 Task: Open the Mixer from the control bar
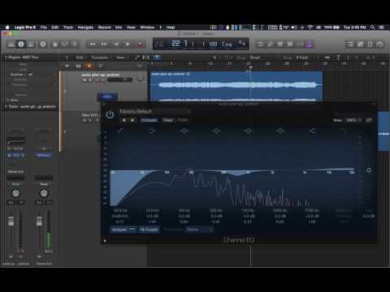click(x=65, y=44)
